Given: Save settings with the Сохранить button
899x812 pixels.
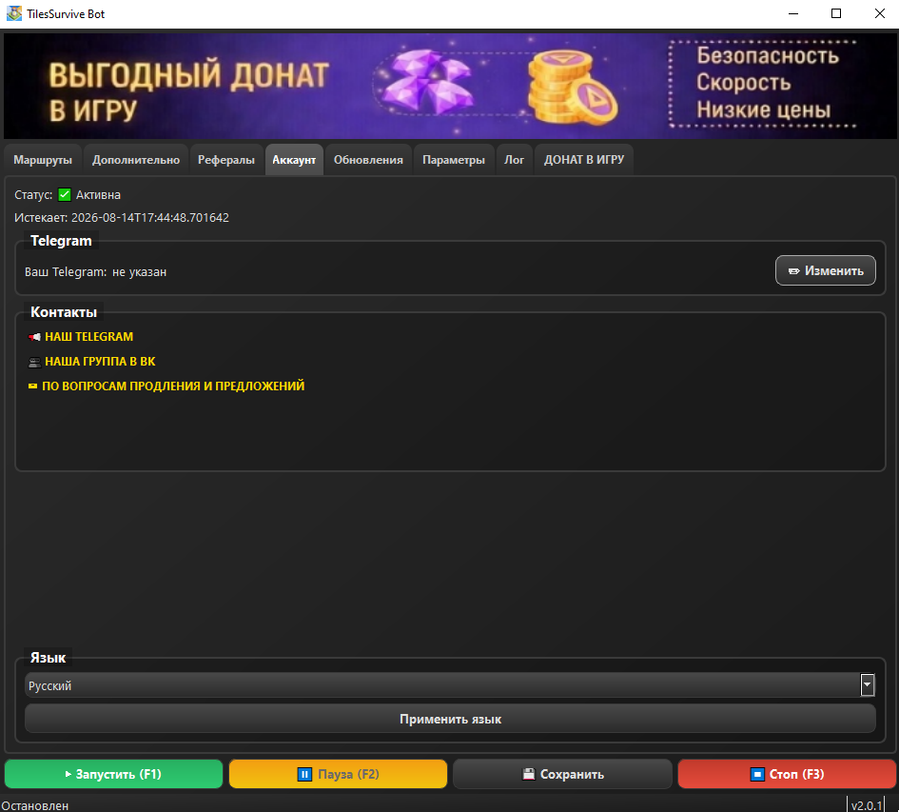Looking at the screenshot, I should point(562,774).
